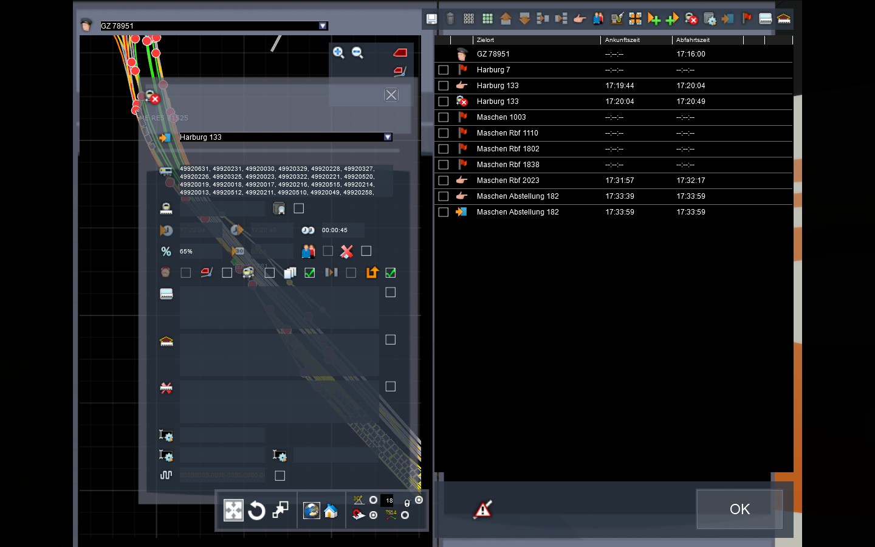Image resolution: width=875 pixels, height=547 pixels.
Task: Zoom out on the track map
Action: (357, 53)
